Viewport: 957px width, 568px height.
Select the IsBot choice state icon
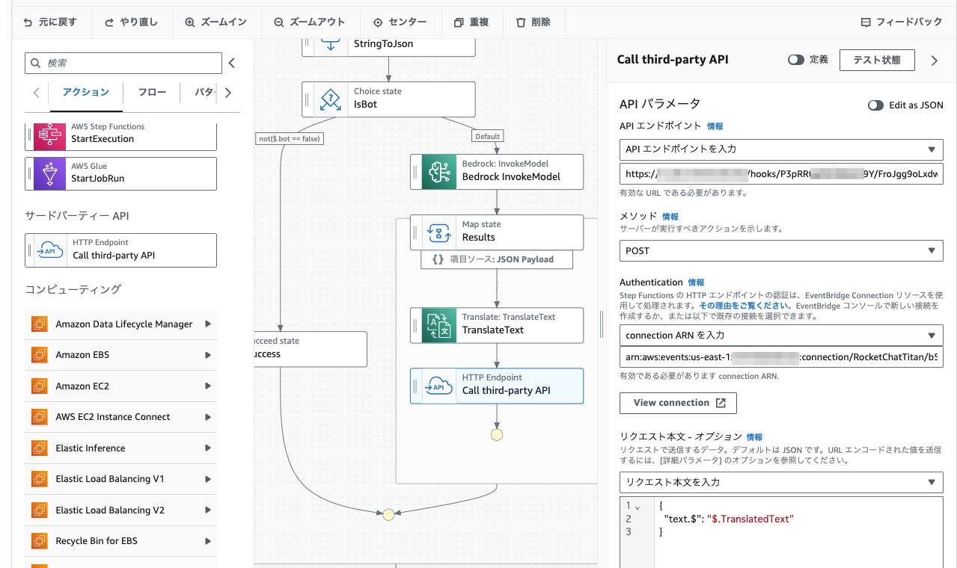click(331, 99)
